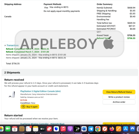Open the Notes app icon

pos(35,129)
